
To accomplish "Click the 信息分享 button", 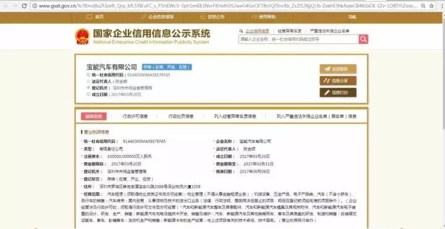I will point(338,81).
